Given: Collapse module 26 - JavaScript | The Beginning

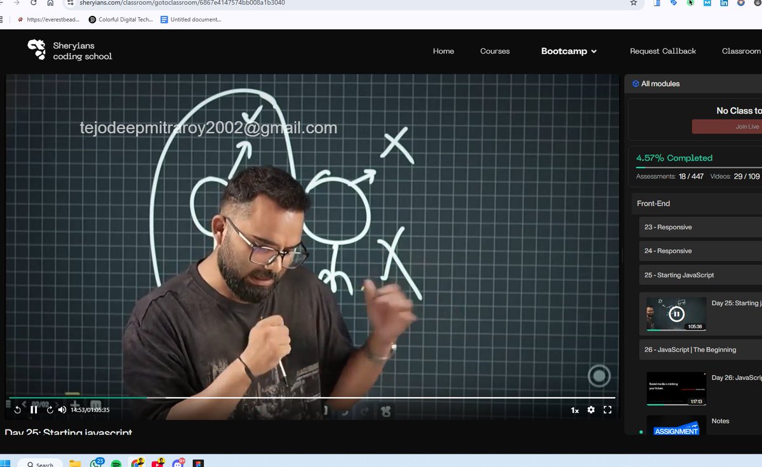Looking at the screenshot, I should pos(700,350).
